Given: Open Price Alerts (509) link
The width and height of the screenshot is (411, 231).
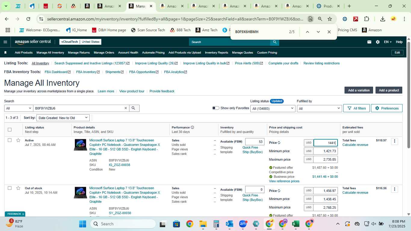Looking at the screenshot, I should pyautogui.click(x=249, y=63).
